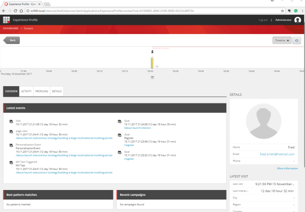The image size is (305, 212).
Task: Open the More information link
Action: click(287, 168)
